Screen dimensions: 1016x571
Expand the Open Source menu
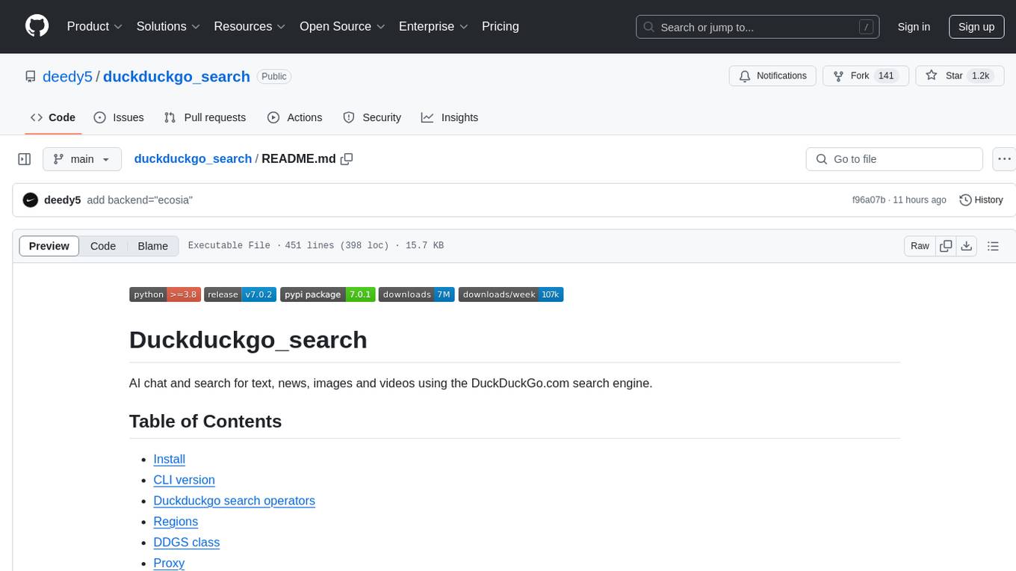coord(342,26)
